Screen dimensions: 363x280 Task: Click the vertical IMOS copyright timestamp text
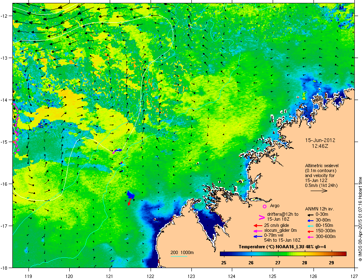pos(360,219)
